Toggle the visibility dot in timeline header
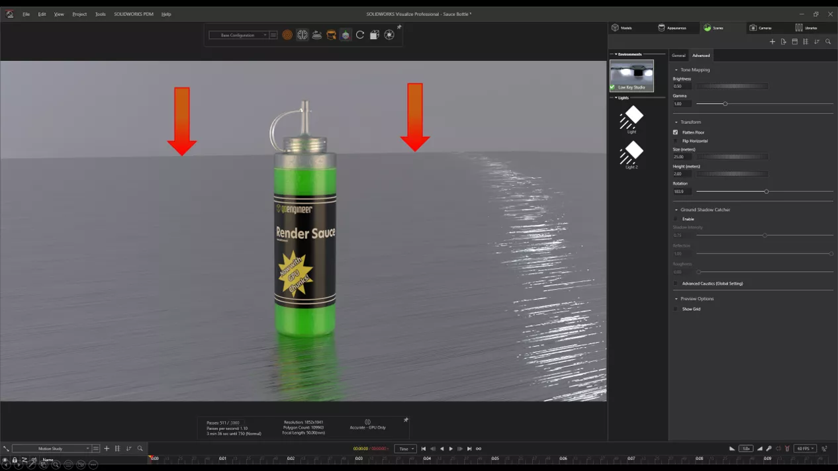 pos(5,460)
